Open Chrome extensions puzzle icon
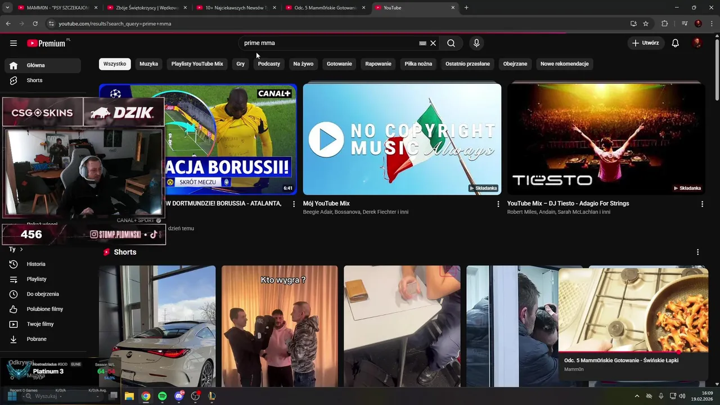The image size is (720, 405). coord(664,24)
